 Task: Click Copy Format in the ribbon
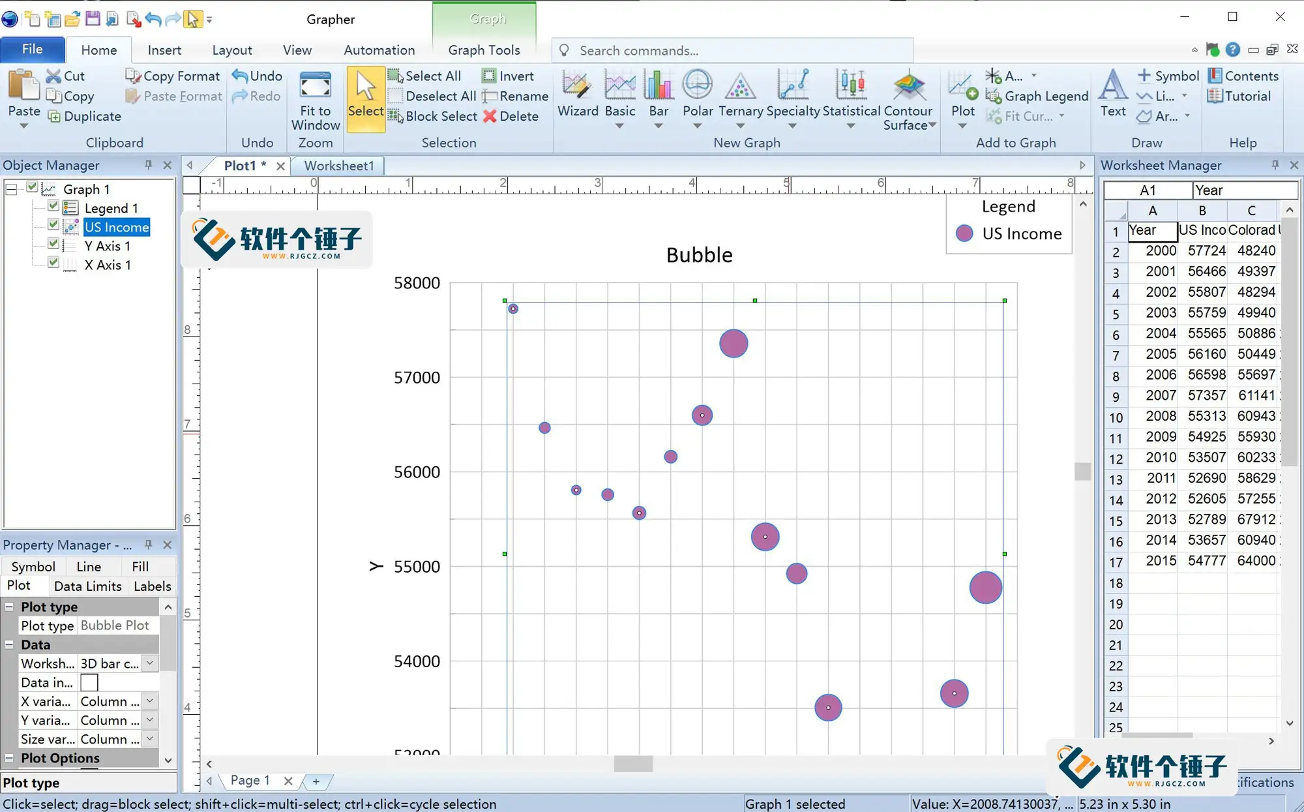click(173, 76)
